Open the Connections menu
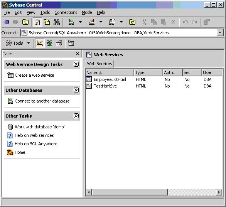 66,13
